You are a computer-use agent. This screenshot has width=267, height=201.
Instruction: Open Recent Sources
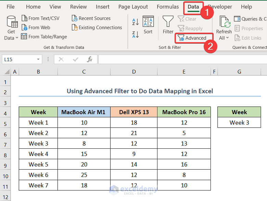[91, 18]
